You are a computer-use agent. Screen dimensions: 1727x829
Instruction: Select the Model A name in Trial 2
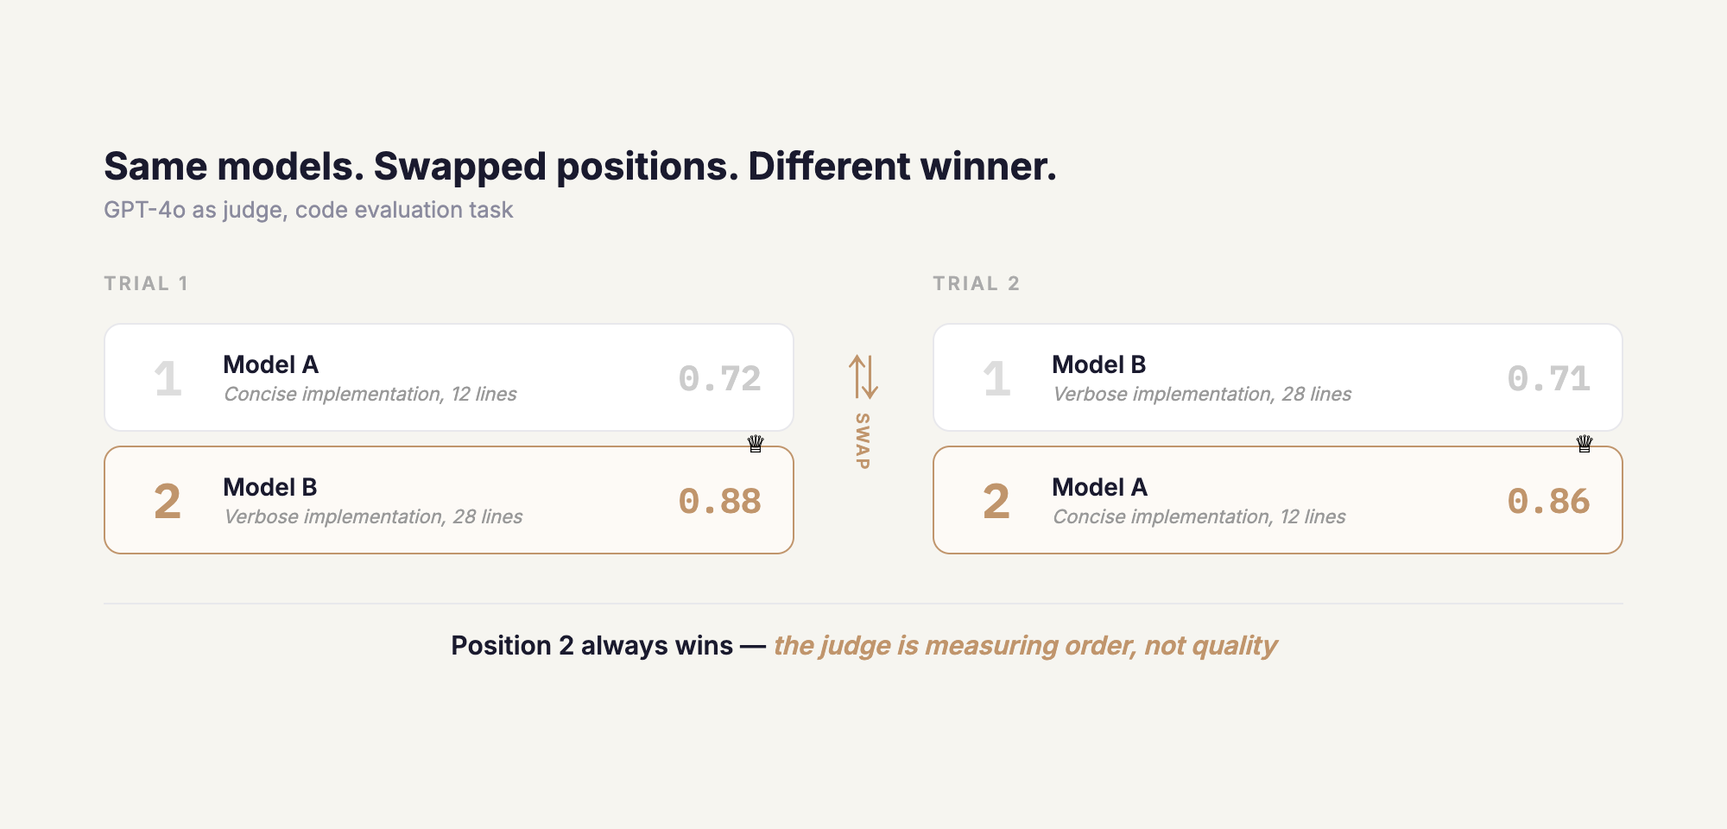tap(1100, 487)
